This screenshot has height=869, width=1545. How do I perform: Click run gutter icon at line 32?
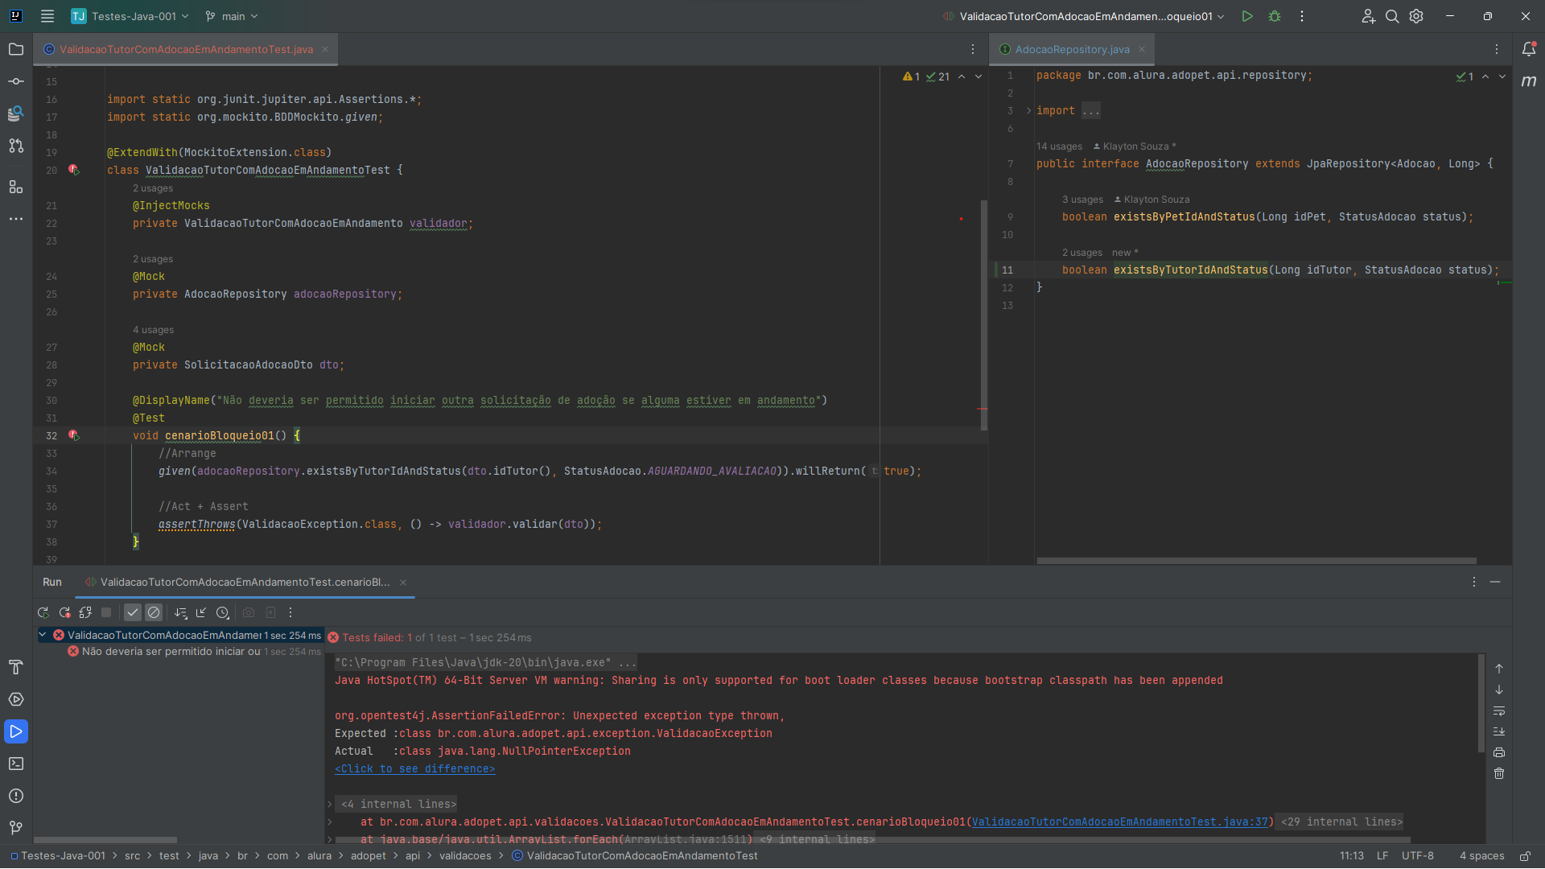[73, 436]
